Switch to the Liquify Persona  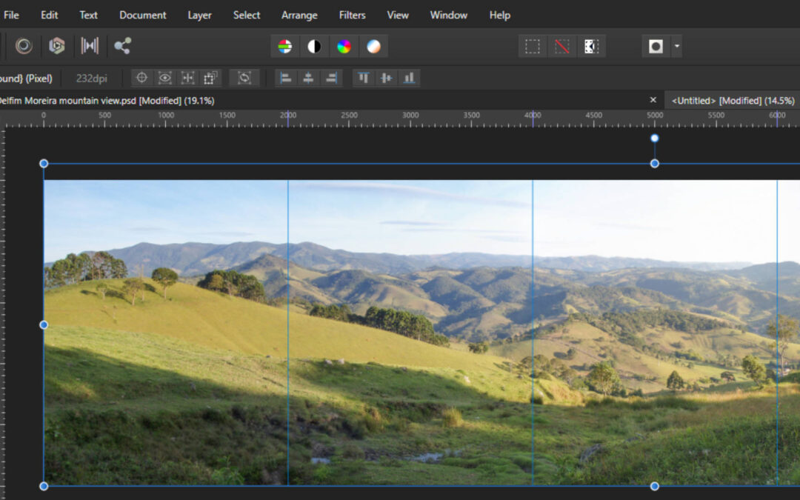tap(24, 46)
